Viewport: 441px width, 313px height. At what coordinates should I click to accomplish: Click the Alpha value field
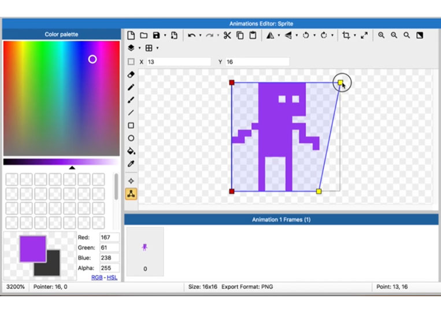pos(109,268)
